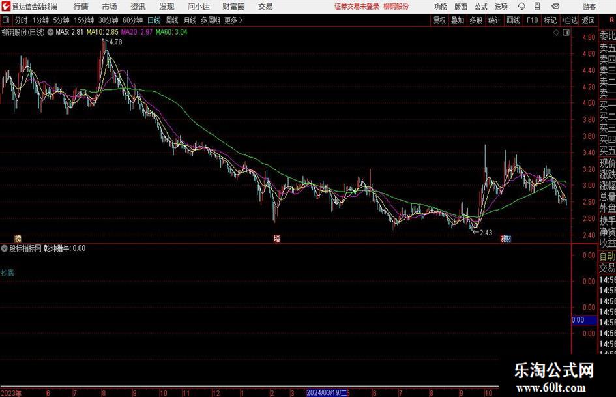Screen dimensions: 616x397
Task: Select the 2024/03/19 date marker on timeline
Action: pyautogui.click(x=327, y=392)
